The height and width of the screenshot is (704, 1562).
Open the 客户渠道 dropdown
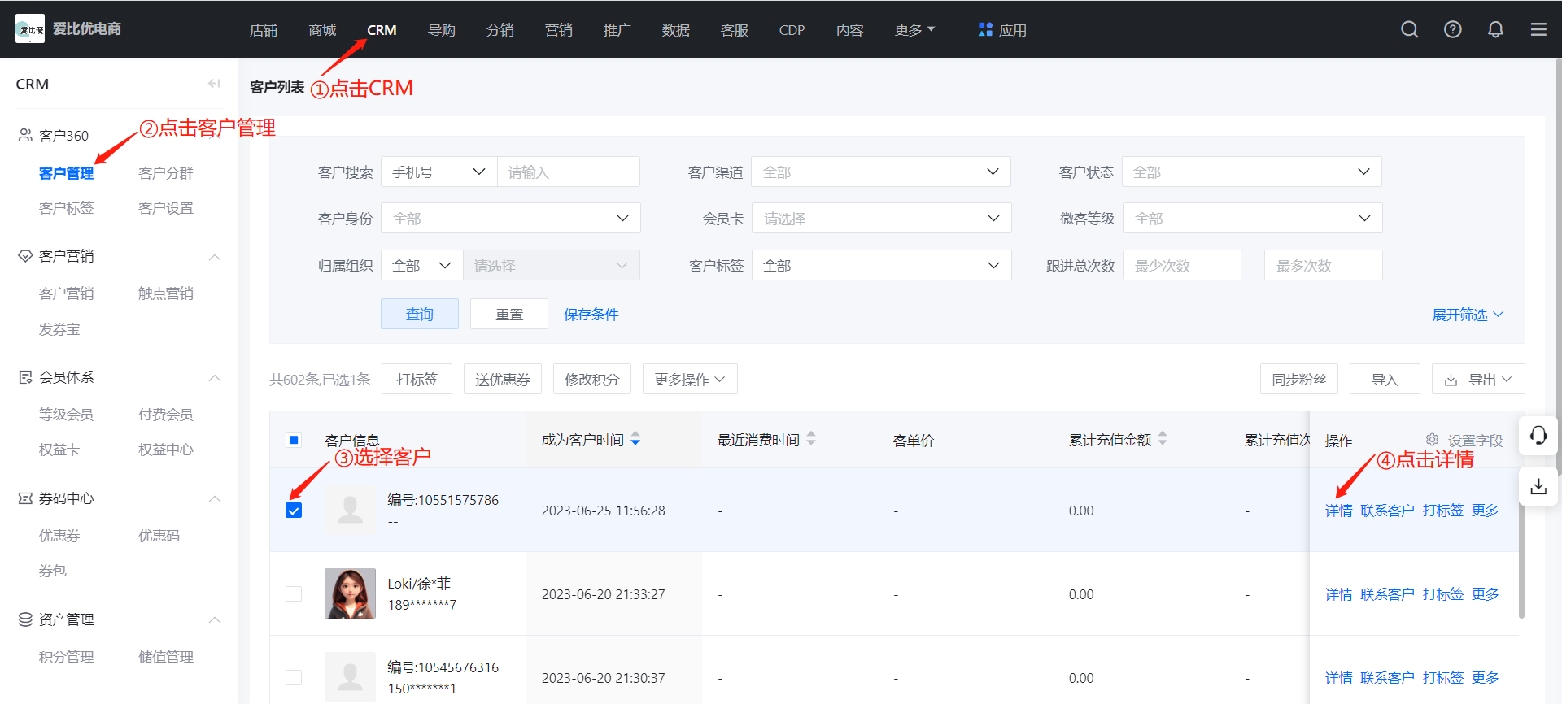pyautogui.click(x=881, y=172)
